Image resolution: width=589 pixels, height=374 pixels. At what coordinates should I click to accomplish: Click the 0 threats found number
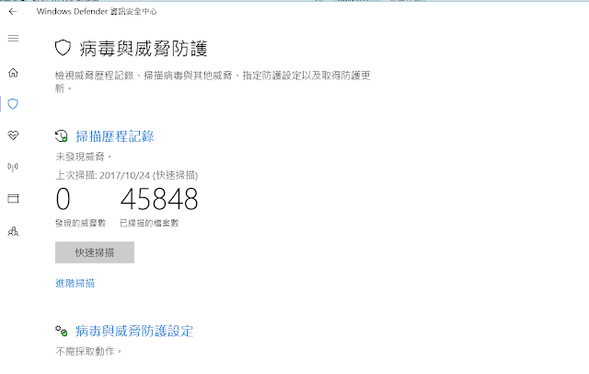coord(64,199)
